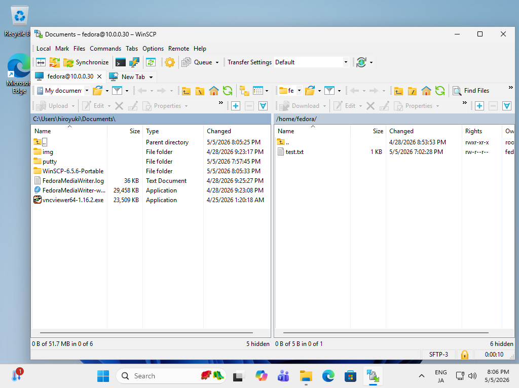
Task: Open the Windows Start menu
Action: pyautogui.click(x=103, y=376)
